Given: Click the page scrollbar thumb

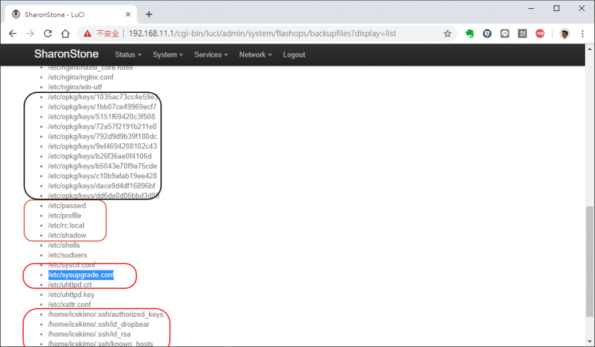Looking at the screenshot, I should (589, 261).
